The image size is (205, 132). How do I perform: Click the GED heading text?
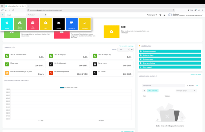pos(123,27)
